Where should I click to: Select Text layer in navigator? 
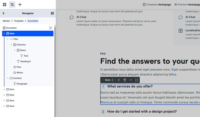(26, 56)
